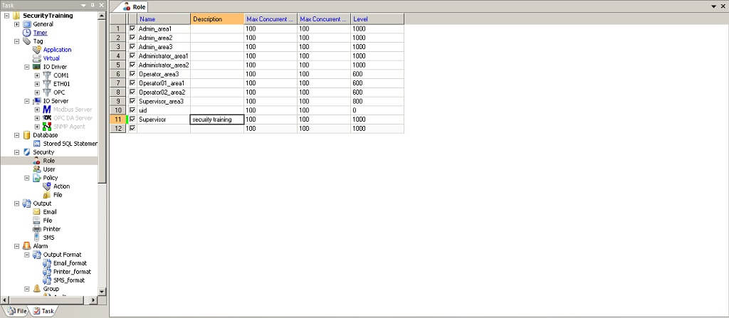Sort by the Name column header
This screenshot has width=729, height=318.
tap(164, 19)
